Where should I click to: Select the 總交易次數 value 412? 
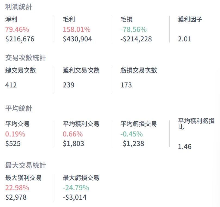point(11,85)
